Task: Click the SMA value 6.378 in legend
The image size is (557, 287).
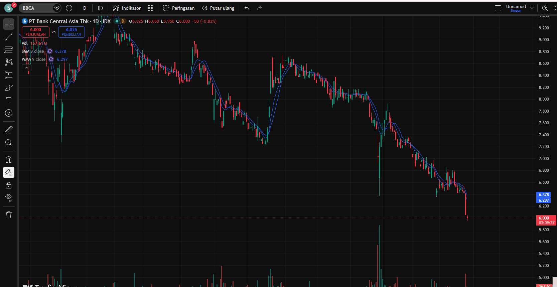Action: click(60, 51)
